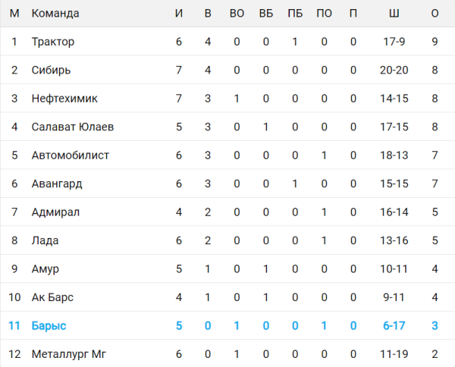Click the Автомобилист team name
The image size is (455, 367).
[71, 155]
